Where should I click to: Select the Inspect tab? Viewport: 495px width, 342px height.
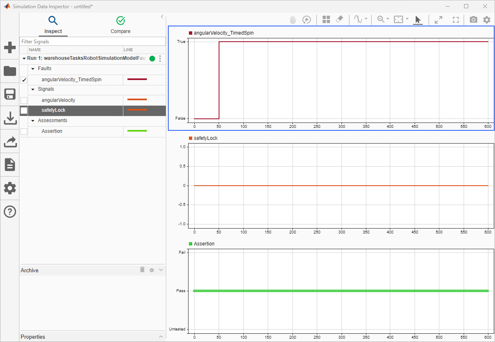click(53, 25)
